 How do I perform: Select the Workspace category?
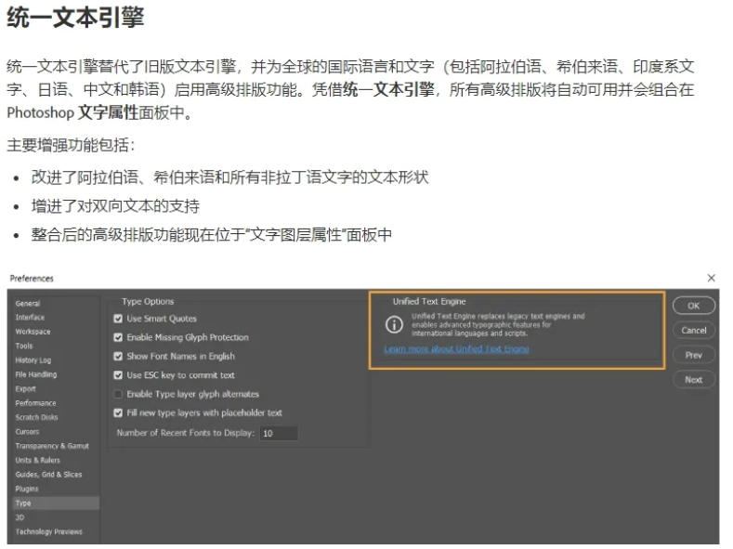click(33, 332)
